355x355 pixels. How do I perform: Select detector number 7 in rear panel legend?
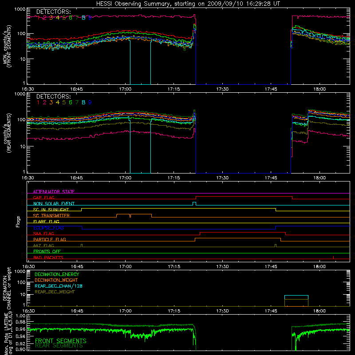click(x=77, y=103)
